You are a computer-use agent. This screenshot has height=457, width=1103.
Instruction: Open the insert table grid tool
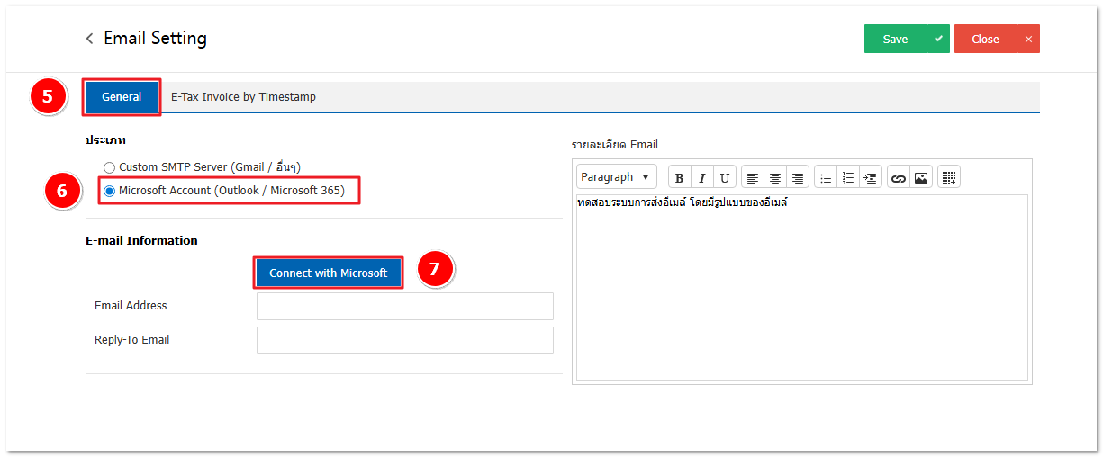[x=949, y=177]
